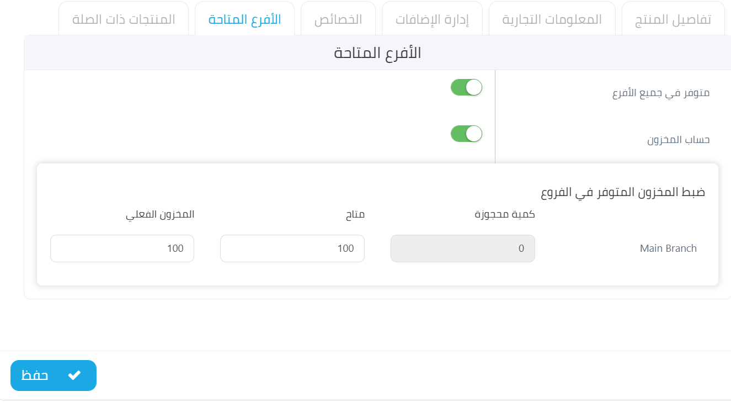The height and width of the screenshot is (407, 731).
Task: Switch to المعلومات التجارية tab
Action: [x=552, y=19]
